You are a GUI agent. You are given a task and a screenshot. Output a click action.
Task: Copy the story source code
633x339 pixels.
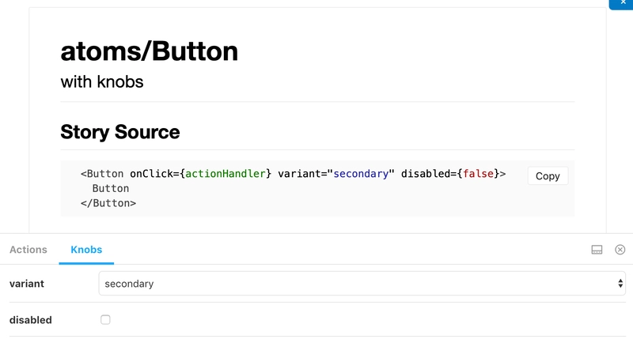548,176
